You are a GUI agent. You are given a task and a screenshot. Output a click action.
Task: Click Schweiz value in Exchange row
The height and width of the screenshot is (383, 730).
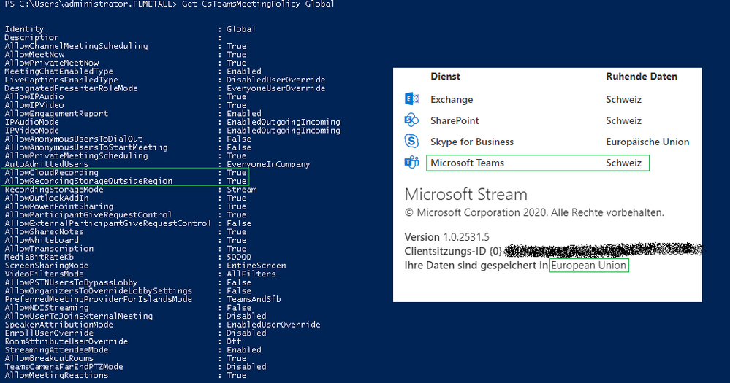[x=624, y=99]
